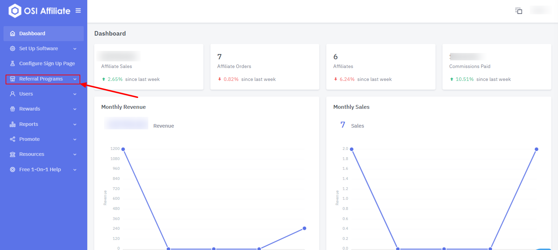Open the Dashboard menu item

point(44,33)
